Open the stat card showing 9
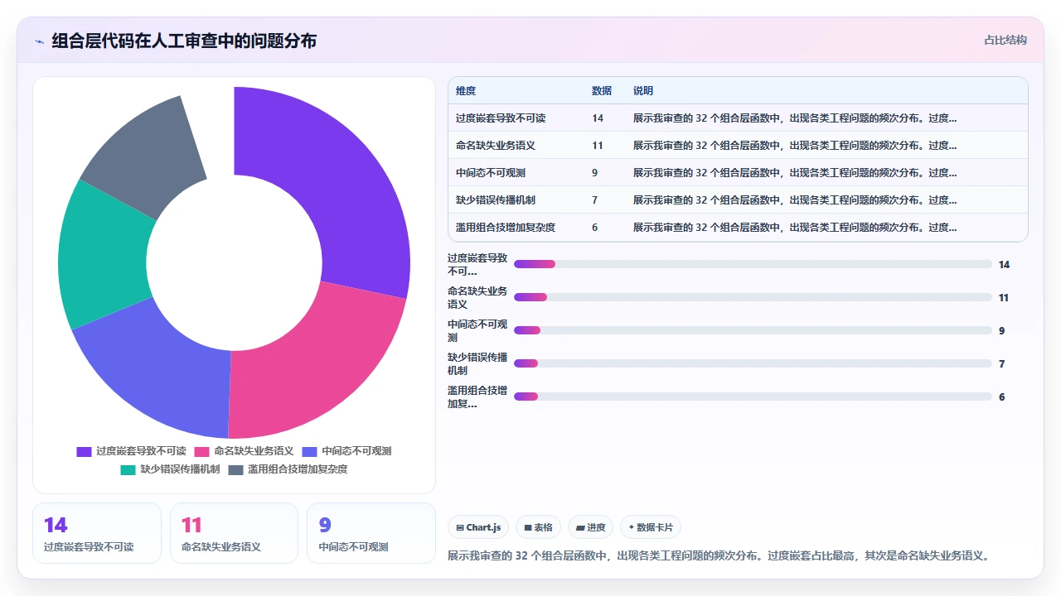This screenshot has height=596, width=1061. coord(371,533)
